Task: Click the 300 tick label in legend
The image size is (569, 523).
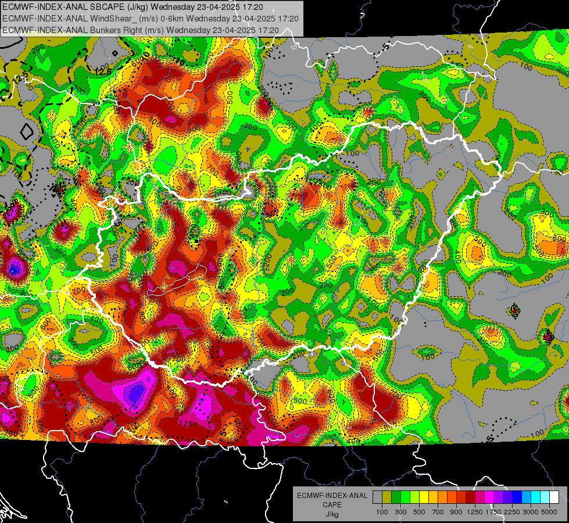Action: click(x=400, y=512)
